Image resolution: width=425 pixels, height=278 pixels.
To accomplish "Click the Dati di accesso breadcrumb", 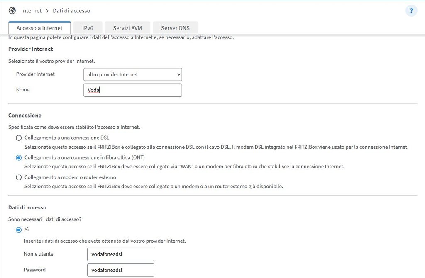I will pyautogui.click(x=71, y=10).
